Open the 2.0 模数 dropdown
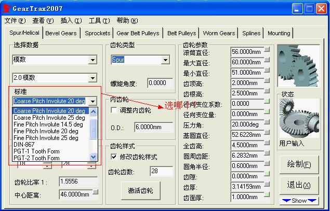Image resolution: width=330 pixels, height=211 pixels. pos(93,78)
